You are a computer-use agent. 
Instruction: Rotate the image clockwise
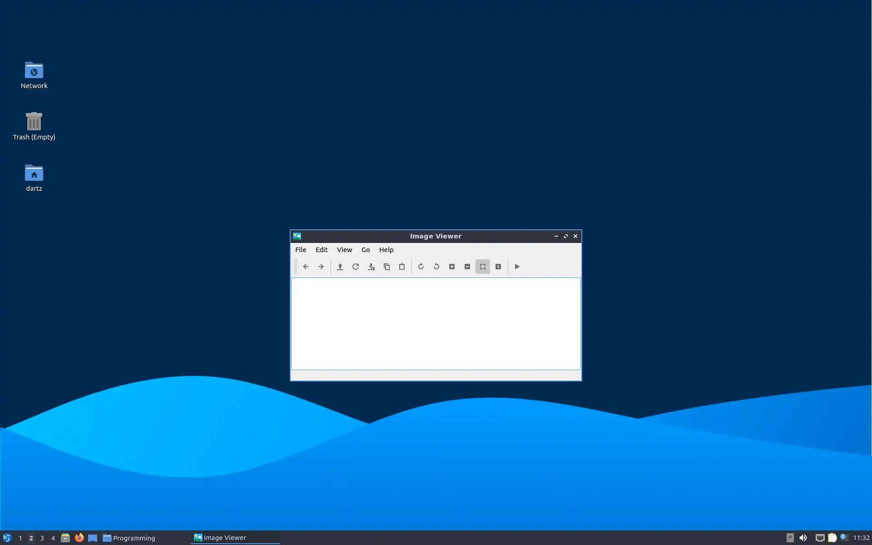[421, 267]
